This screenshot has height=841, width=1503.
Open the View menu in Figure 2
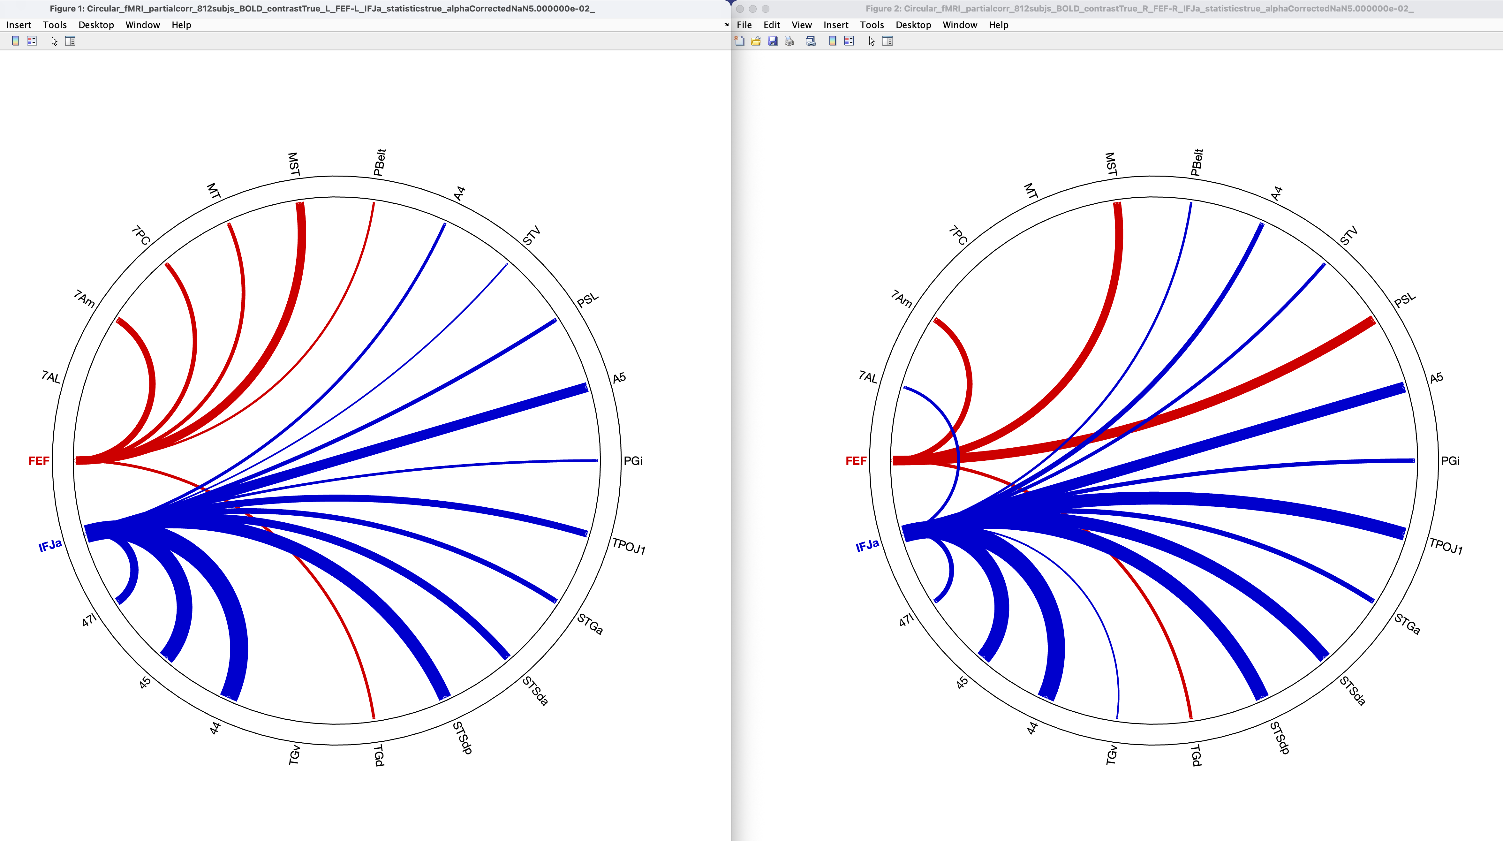click(801, 25)
